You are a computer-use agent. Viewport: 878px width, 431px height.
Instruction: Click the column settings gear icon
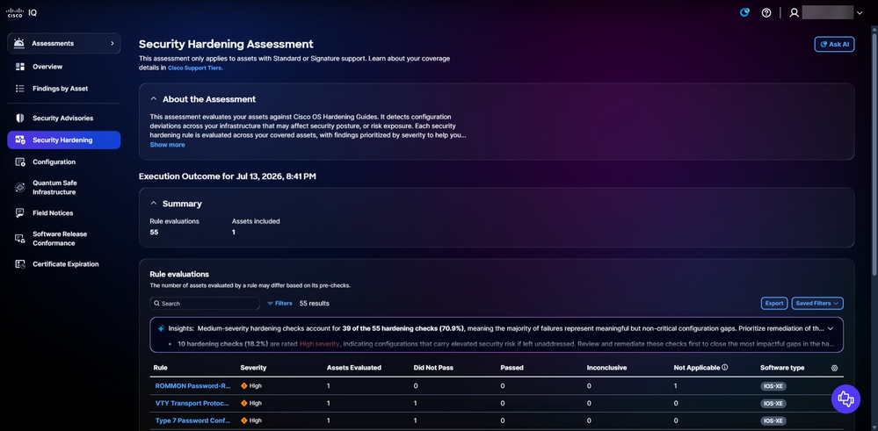[834, 368]
